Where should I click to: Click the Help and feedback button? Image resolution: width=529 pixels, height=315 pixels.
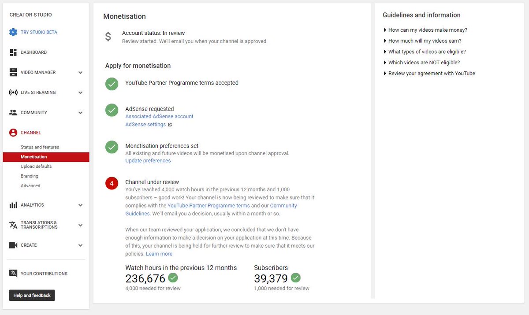click(32, 295)
